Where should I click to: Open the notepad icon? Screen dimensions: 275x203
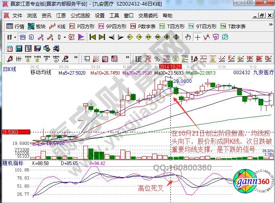click(x=28, y=48)
